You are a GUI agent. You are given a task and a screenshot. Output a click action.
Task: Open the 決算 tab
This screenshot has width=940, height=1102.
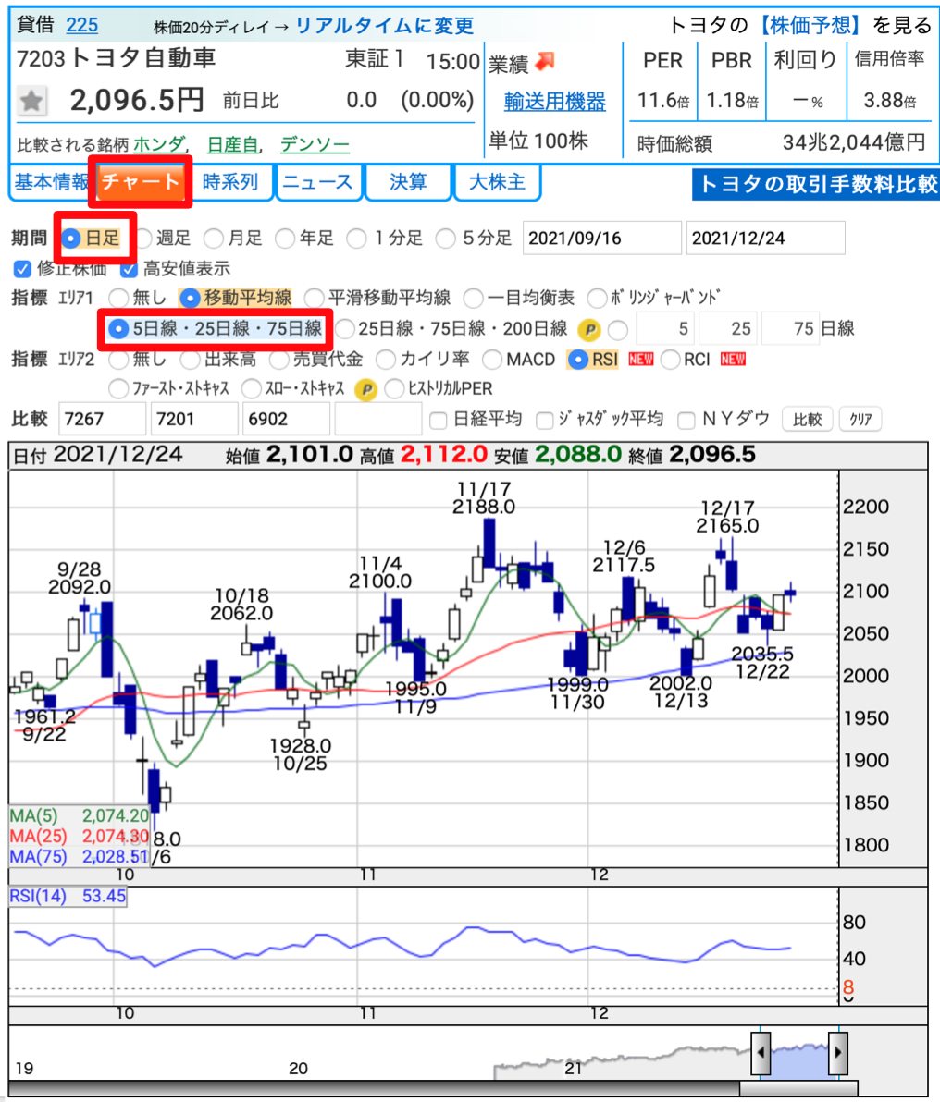point(408,182)
